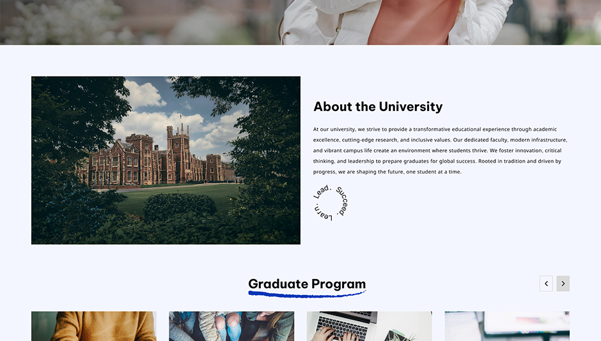Click the word Lead in circular badge

point(322,192)
